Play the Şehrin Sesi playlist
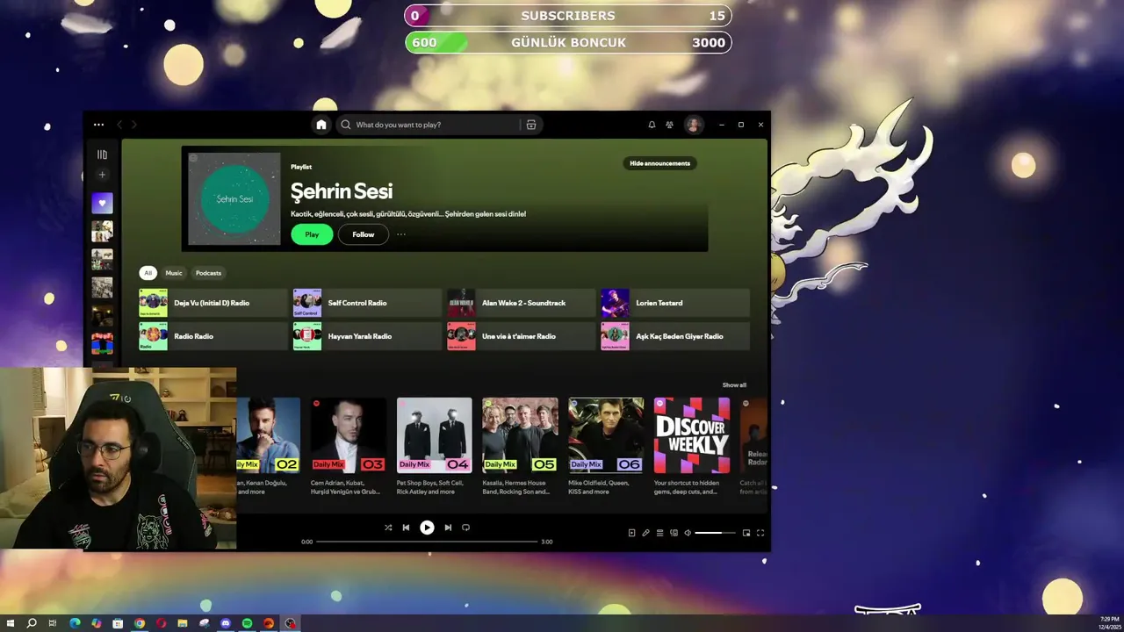The height and width of the screenshot is (632, 1124). tap(312, 234)
